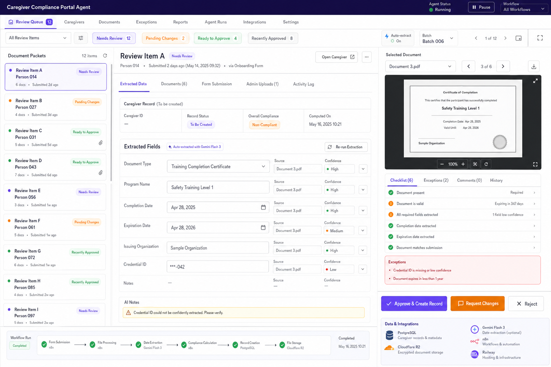
Task: Reject the review item
Action: click(x=526, y=304)
